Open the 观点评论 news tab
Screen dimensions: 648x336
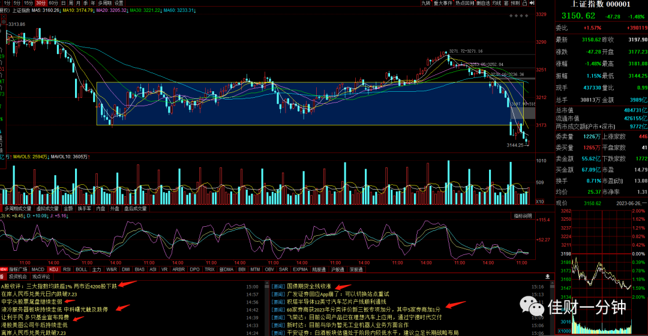click(x=41, y=277)
